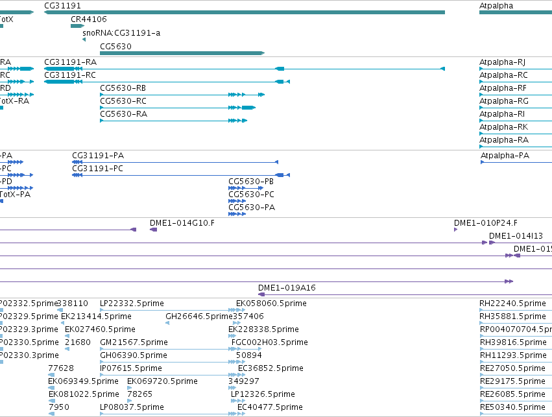Click EST GH06390.5prime
The height and width of the screenshot is (417, 552).
pos(134,356)
